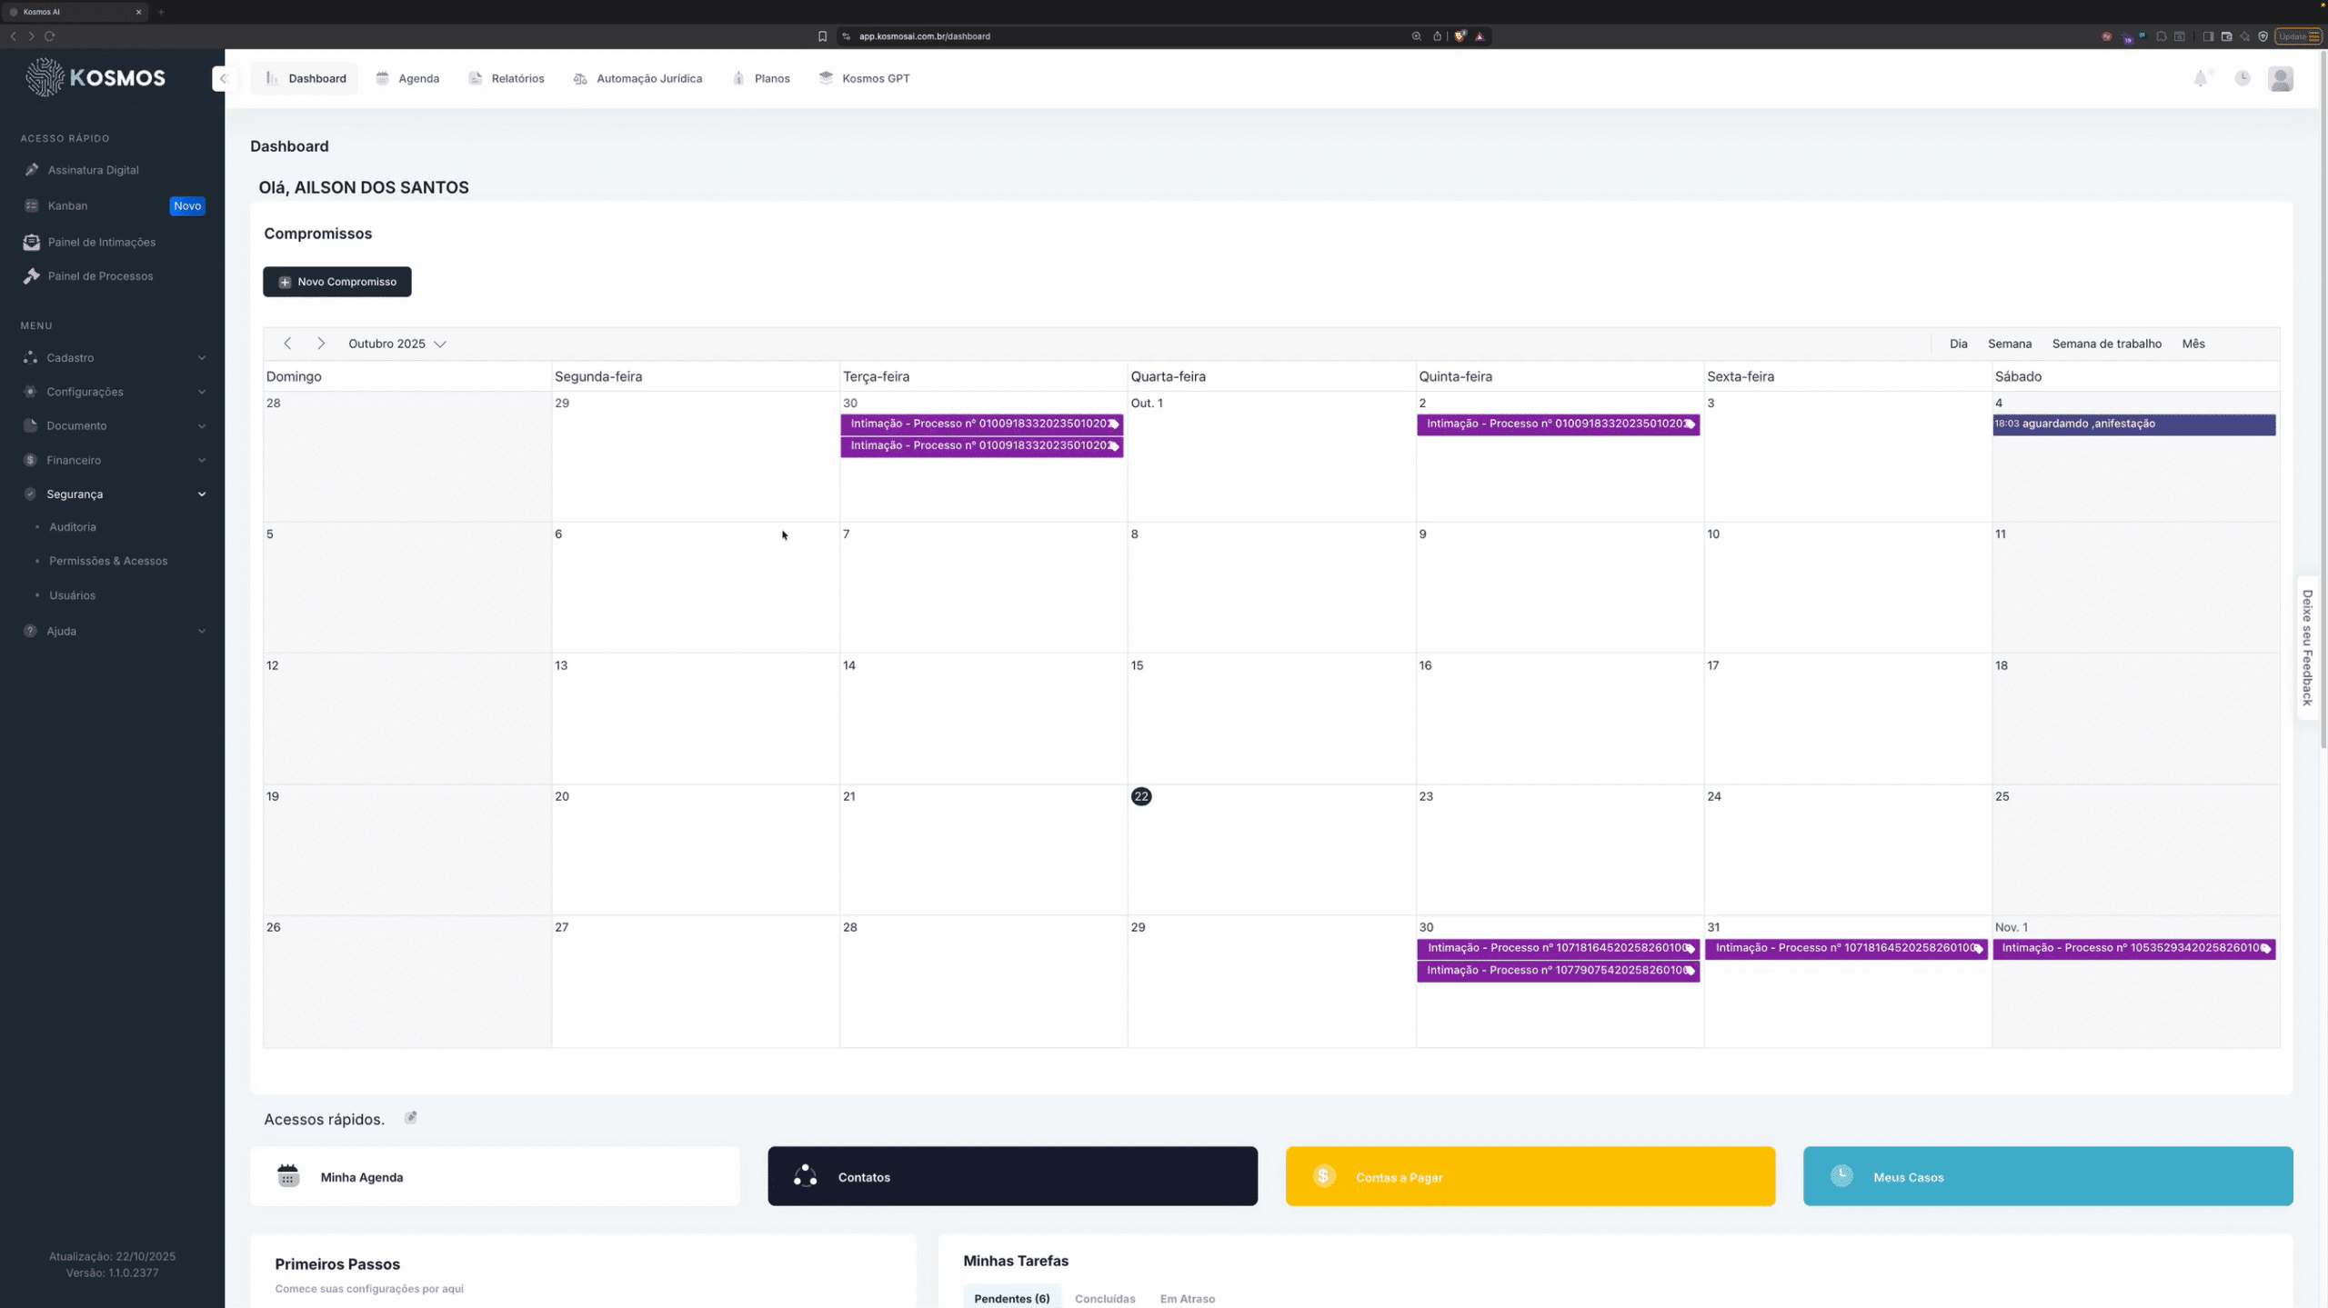Screen dimensions: 2328x1308
Task: Switch calendar to Semana view
Action: pos(2009,344)
